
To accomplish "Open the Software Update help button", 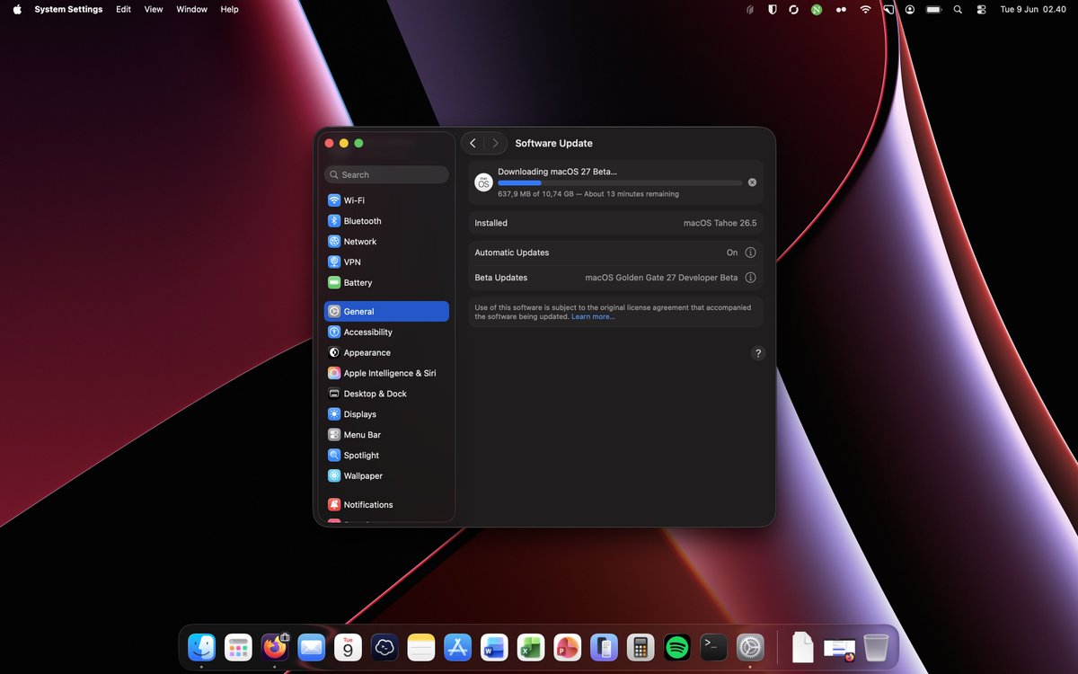I will coord(757,354).
